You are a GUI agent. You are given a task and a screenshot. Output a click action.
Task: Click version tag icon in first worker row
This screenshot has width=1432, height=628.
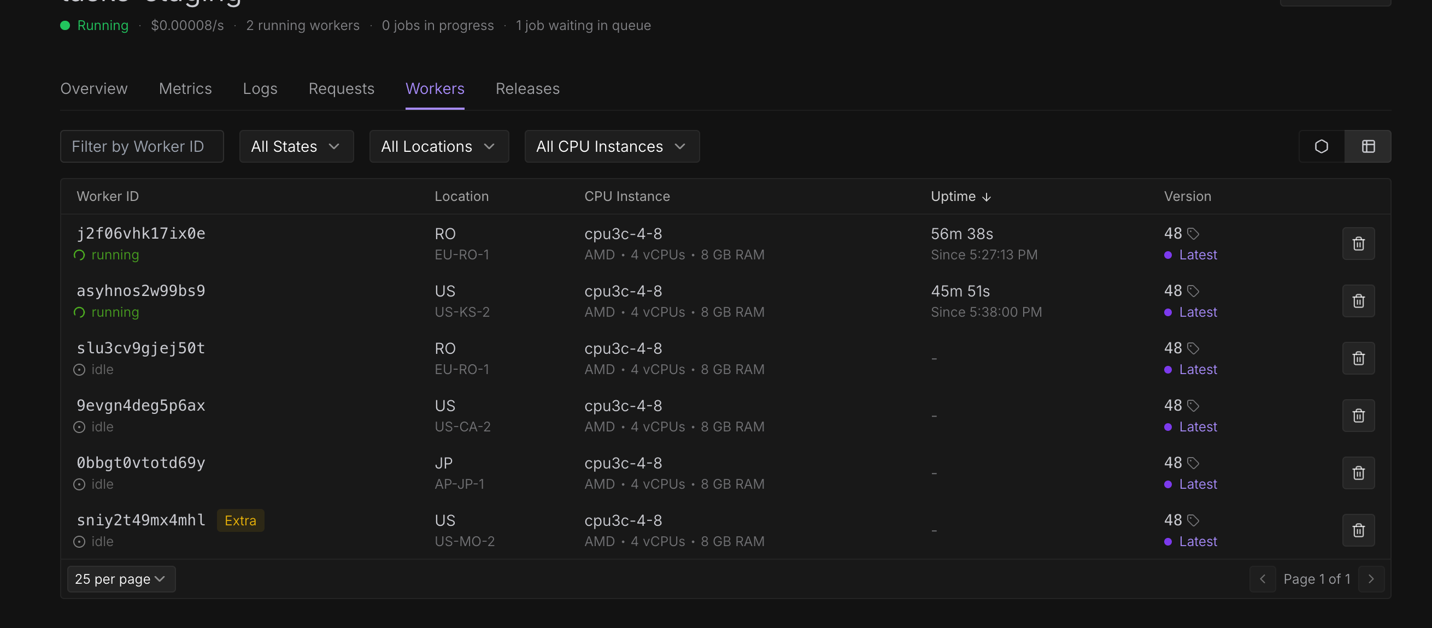coord(1193,234)
